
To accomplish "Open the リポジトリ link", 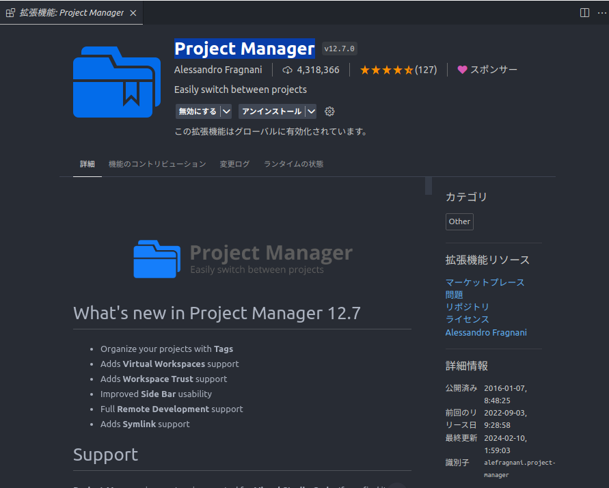I will point(468,307).
